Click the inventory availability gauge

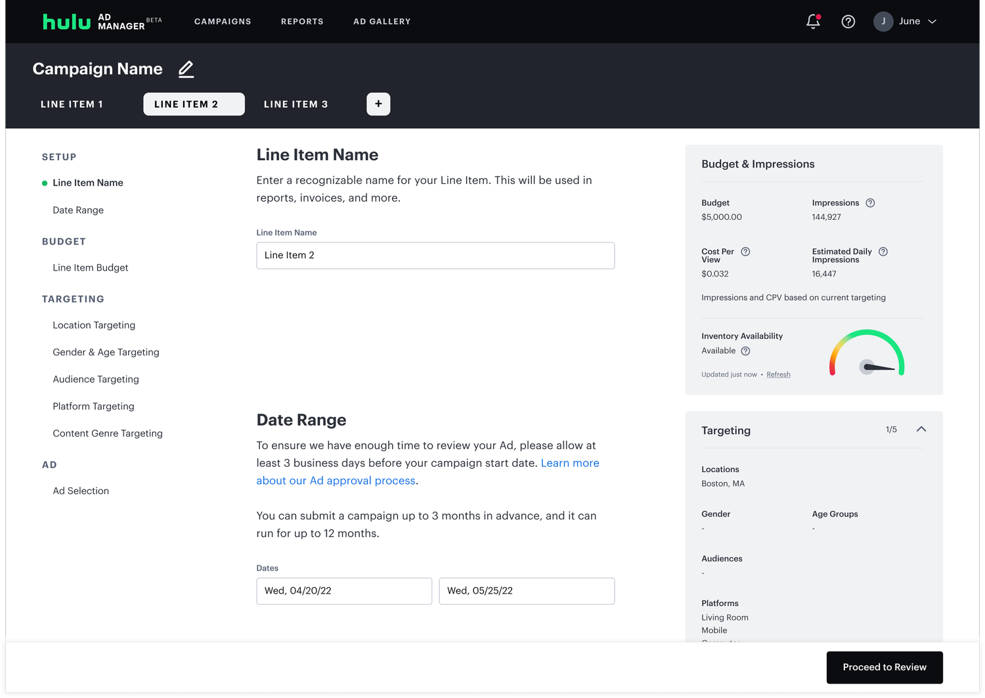pos(867,355)
